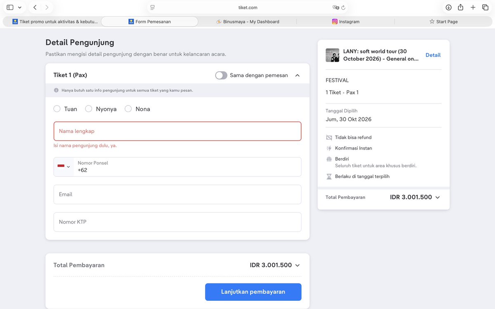Viewport: 495px width, 309px height.
Task: Click the Jum, 30 Okt 2026 date text
Action: coord(349,119)
